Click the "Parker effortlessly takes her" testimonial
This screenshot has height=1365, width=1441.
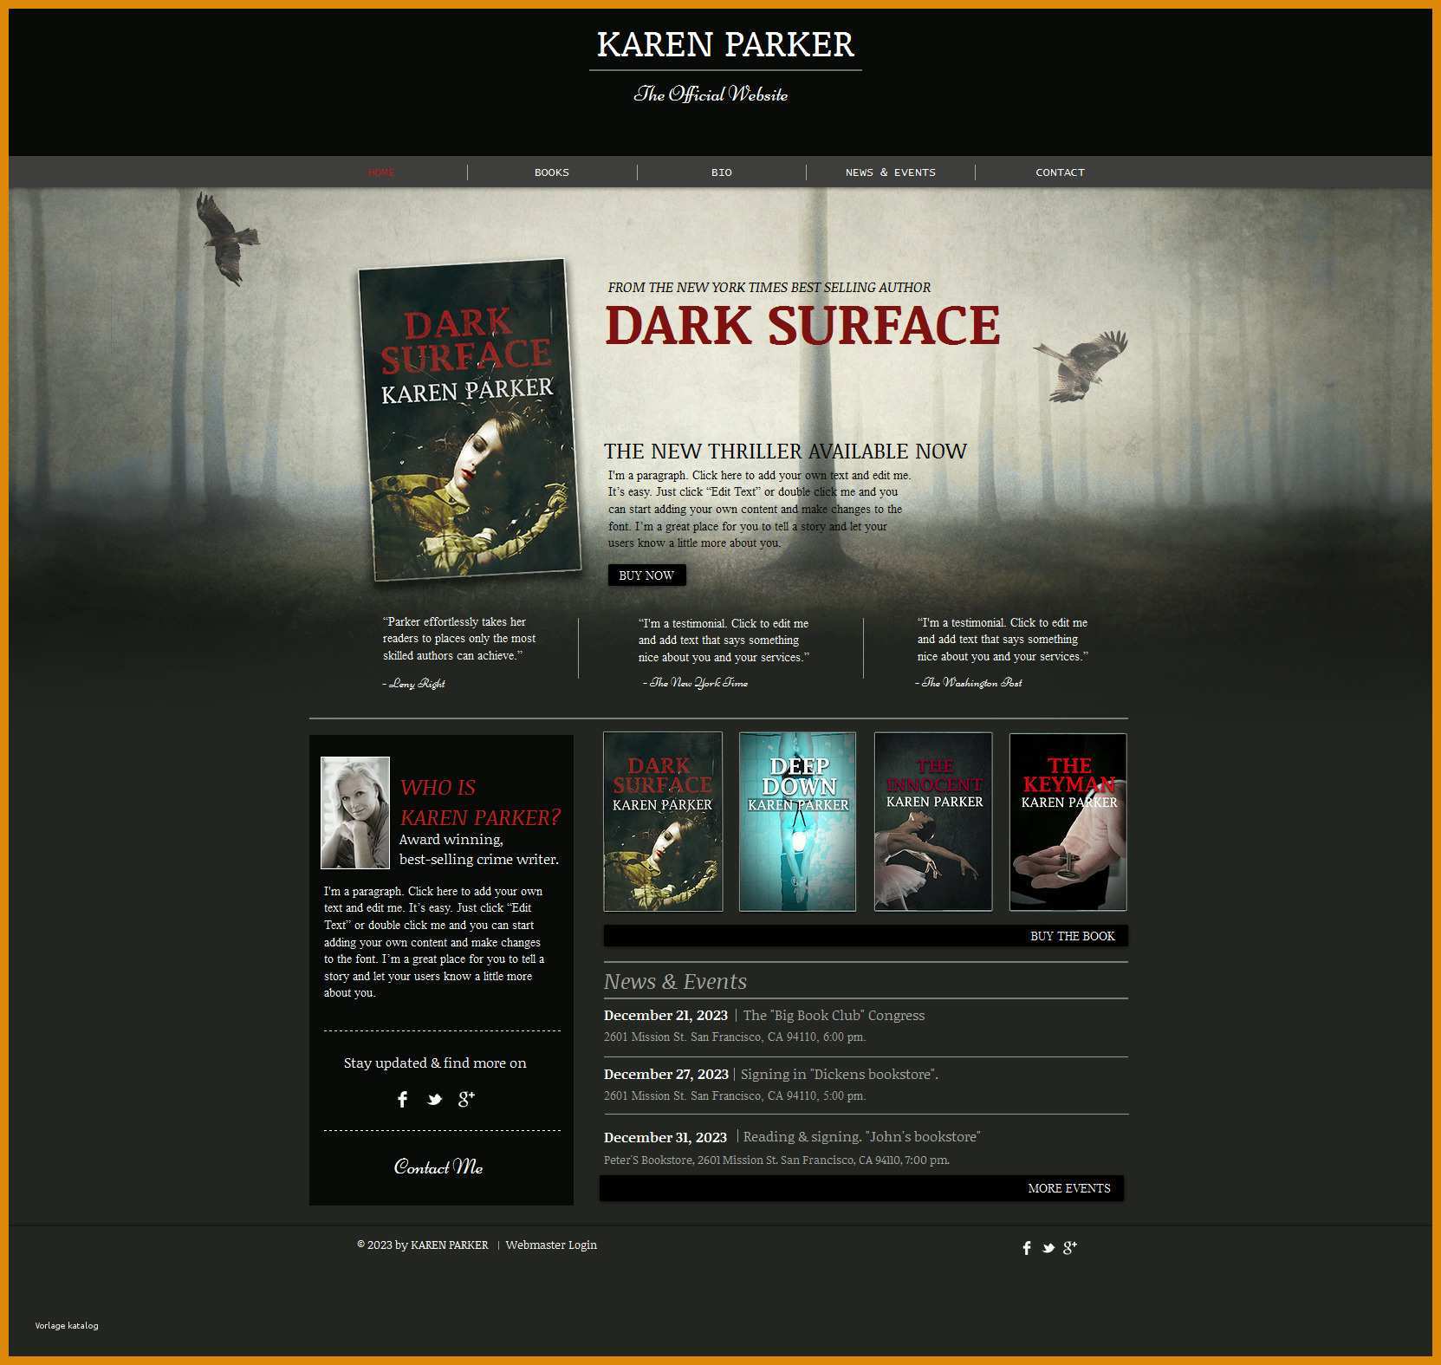point(459,639)
